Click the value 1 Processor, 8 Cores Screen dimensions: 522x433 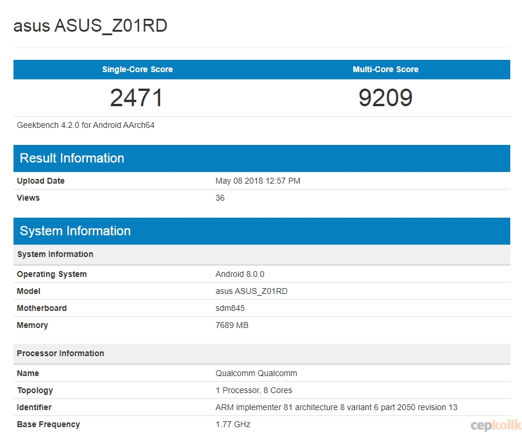click(254, 390)
